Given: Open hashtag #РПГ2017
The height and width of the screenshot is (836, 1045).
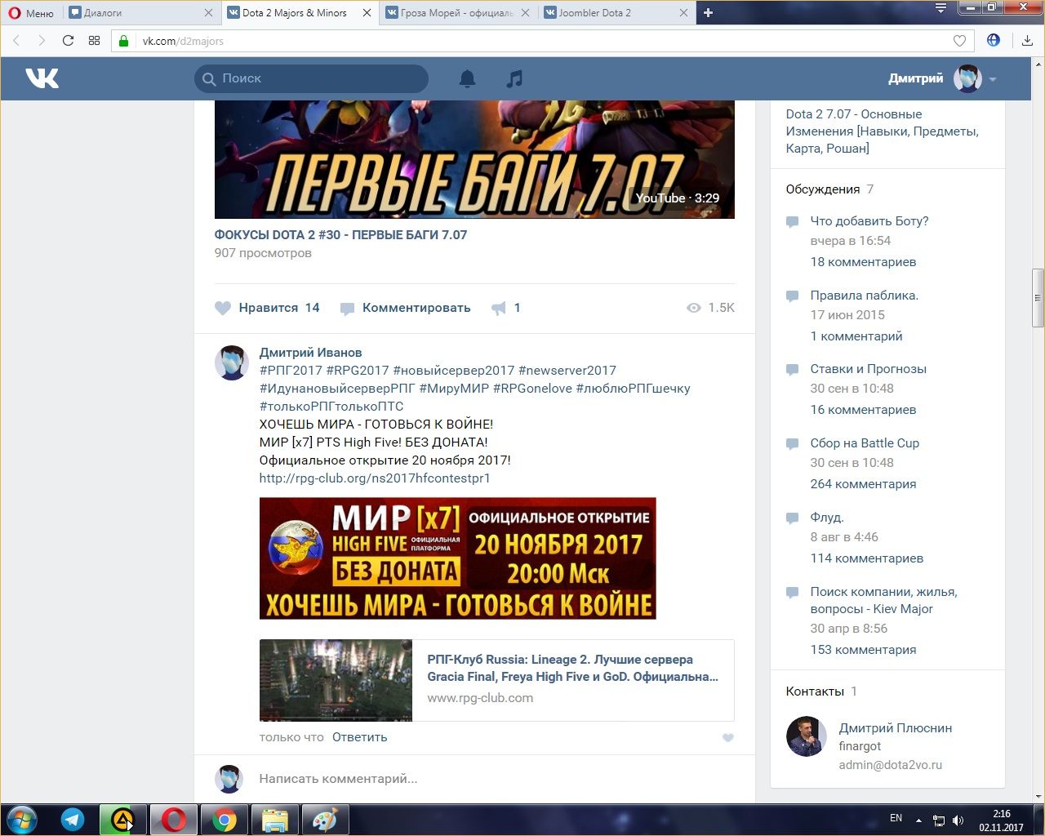Looking at the screenshot, I should (x=291, y=371).
